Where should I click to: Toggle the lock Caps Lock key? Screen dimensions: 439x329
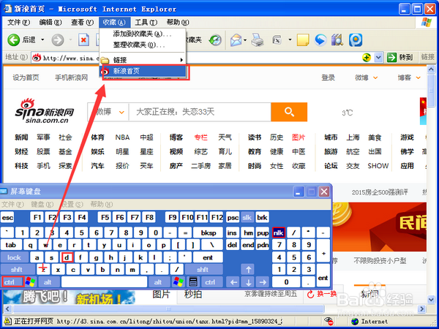click(x=15, y=257)
